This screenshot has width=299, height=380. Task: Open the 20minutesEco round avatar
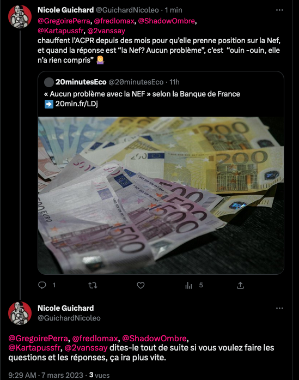[49, 82]
